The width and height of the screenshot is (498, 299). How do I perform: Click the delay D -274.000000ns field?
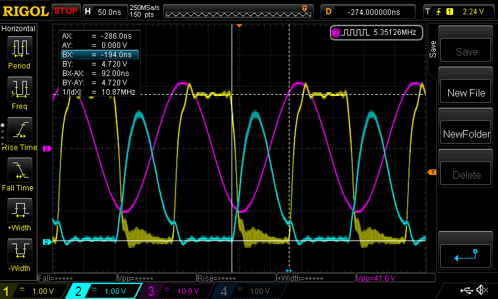[369, 12]
